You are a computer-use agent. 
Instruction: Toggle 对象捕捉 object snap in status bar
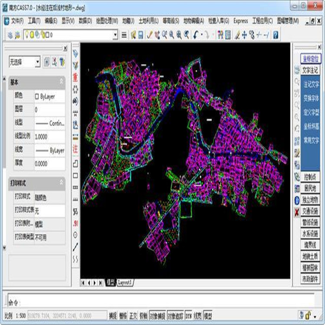click(x=157, y=315)
